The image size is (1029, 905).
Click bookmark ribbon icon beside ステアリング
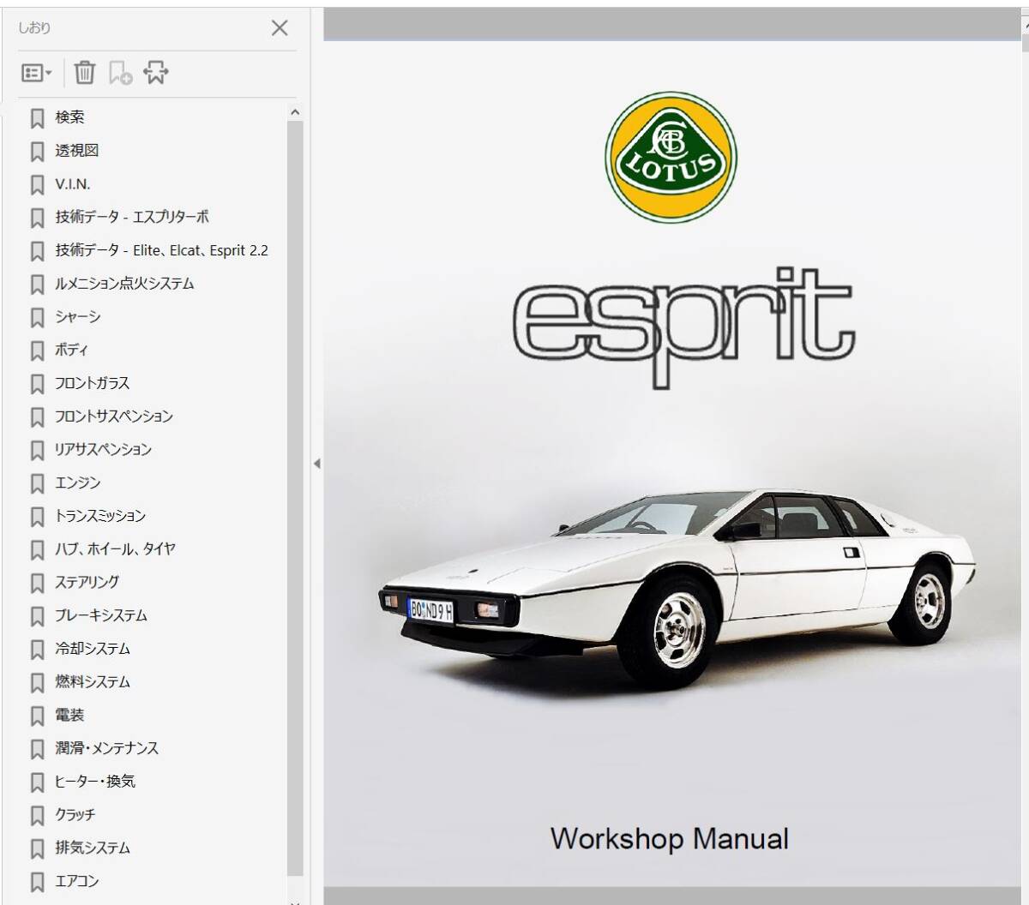(37, 584)
